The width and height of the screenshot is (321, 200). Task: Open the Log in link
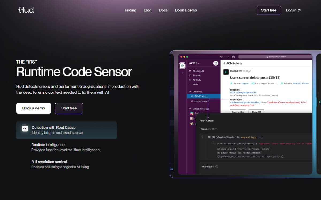tap(293, 10)
